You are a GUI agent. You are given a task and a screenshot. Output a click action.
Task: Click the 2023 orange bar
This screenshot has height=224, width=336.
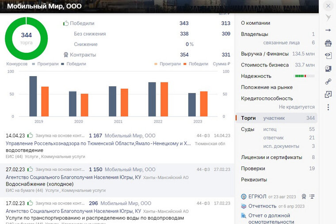click(x=204, y=104)
